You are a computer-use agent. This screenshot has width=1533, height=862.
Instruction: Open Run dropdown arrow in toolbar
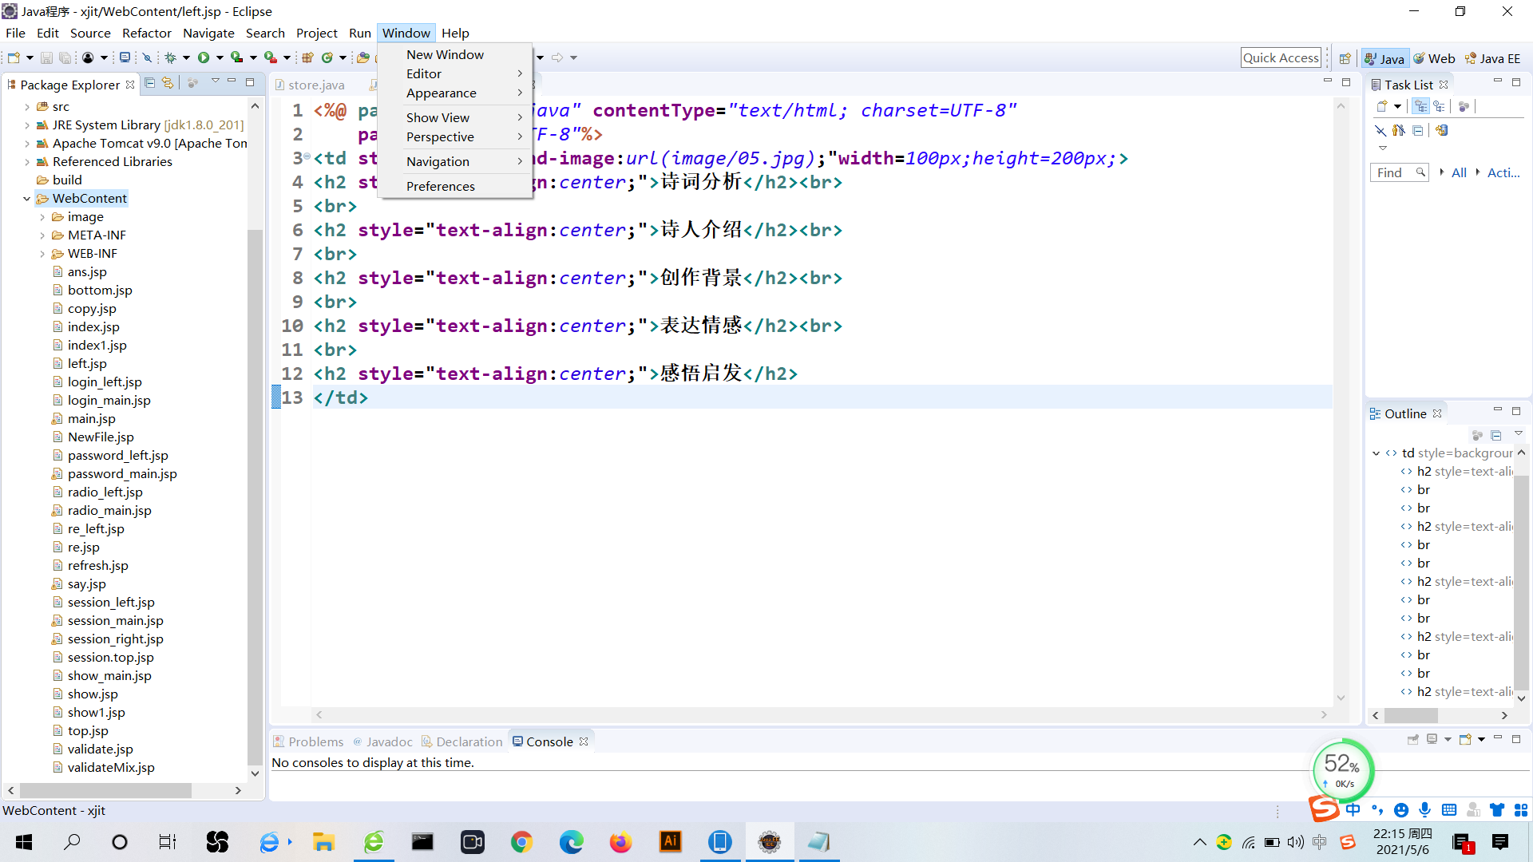(x=220, y=57)
